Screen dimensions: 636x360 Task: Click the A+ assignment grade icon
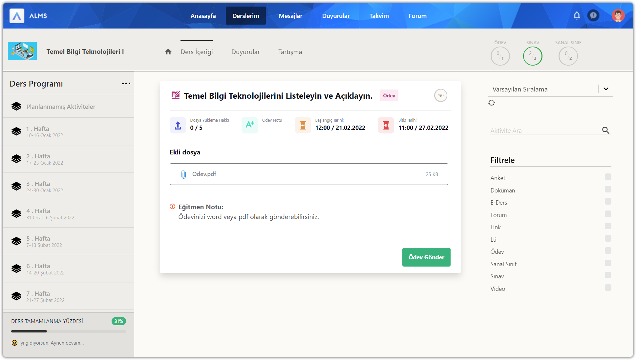[x=250, y=125]
